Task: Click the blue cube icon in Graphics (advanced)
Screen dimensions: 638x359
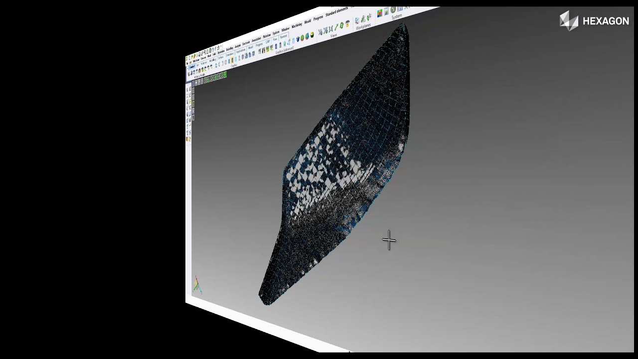Action: (x=298, y=39)
